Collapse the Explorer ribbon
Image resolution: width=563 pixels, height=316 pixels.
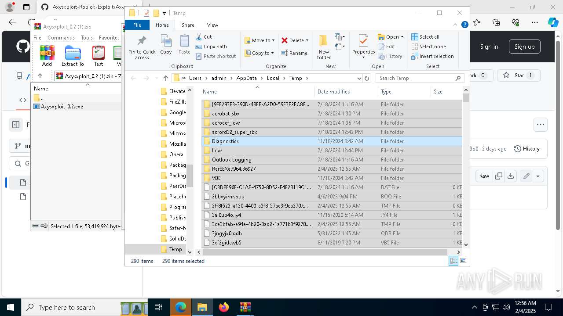(x=455, y=25)
